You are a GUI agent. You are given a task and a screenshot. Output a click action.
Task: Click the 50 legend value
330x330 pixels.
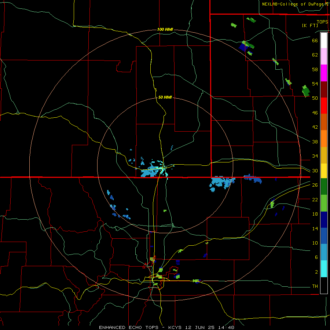(315, 98)
